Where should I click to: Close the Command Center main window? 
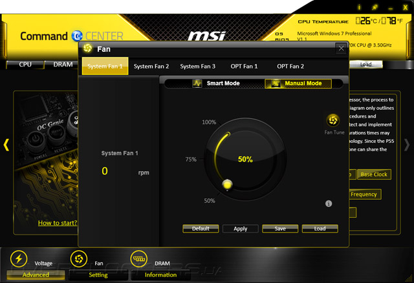406,8
